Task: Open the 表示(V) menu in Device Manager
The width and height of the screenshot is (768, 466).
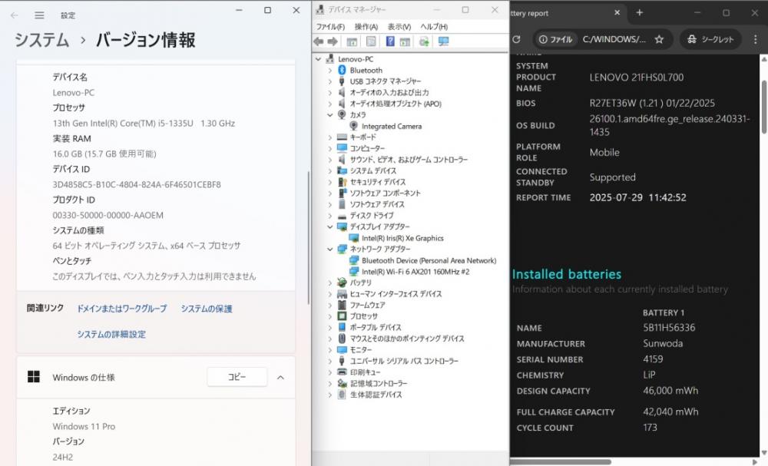Action: (399, 26)
